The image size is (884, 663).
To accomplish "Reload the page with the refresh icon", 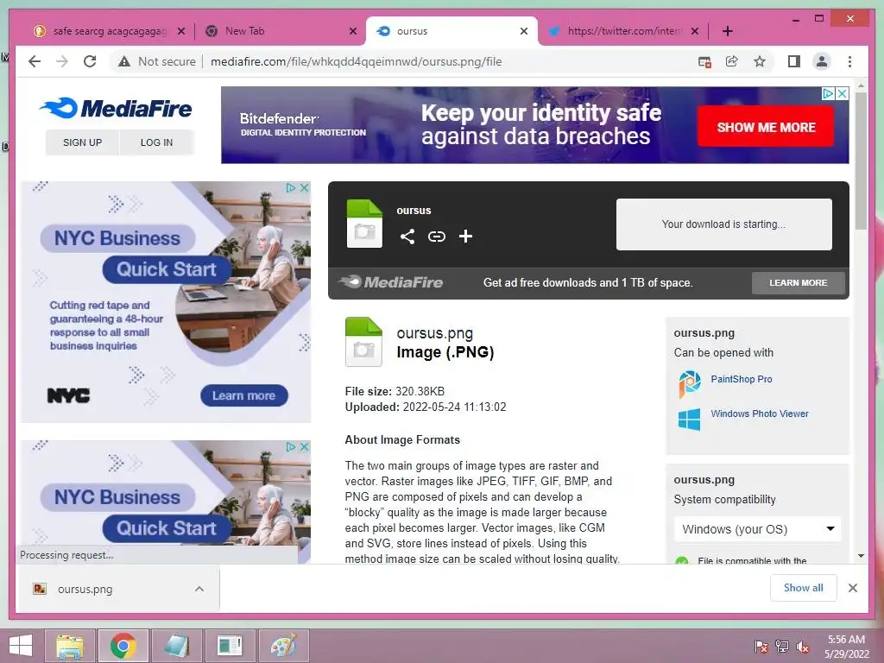I will (x=90, y=61).
